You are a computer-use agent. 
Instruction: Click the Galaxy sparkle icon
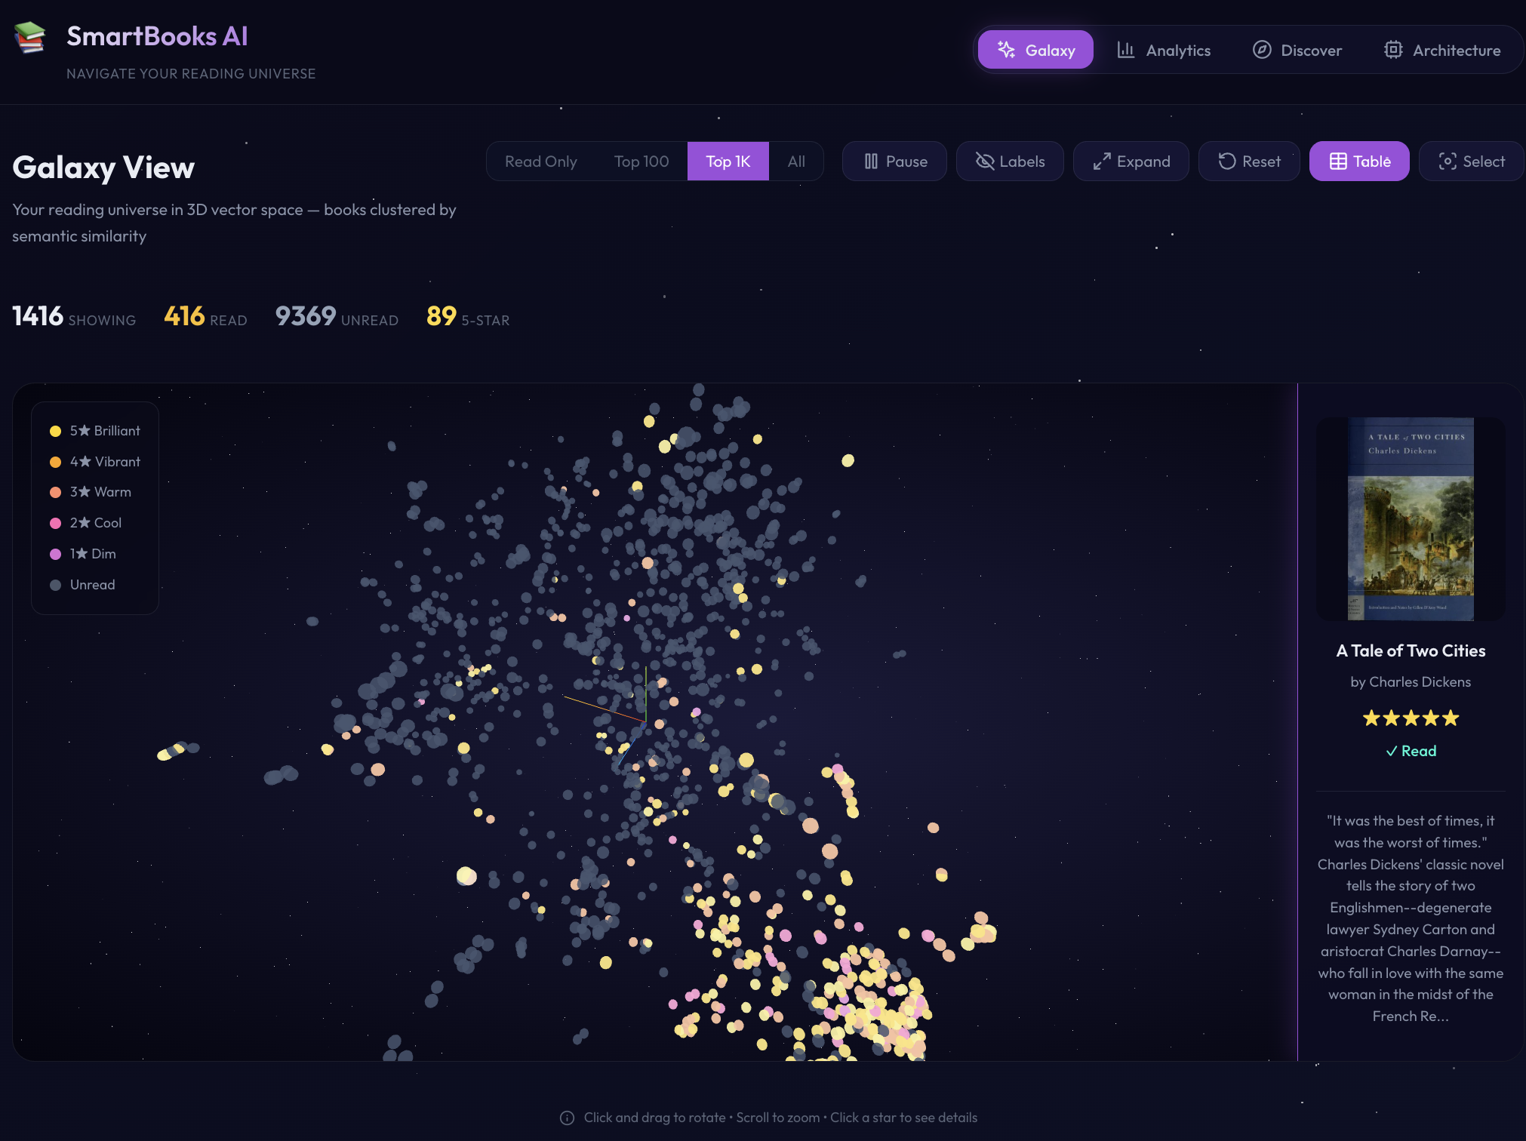point(1006,50)
